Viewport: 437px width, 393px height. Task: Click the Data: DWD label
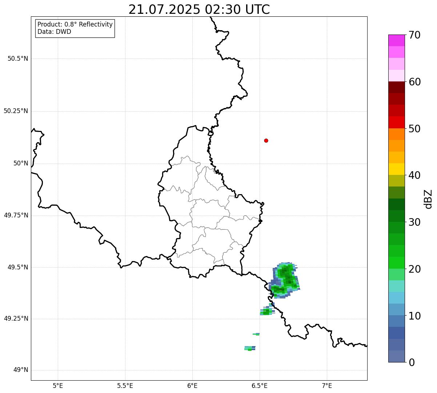[54, 32]
